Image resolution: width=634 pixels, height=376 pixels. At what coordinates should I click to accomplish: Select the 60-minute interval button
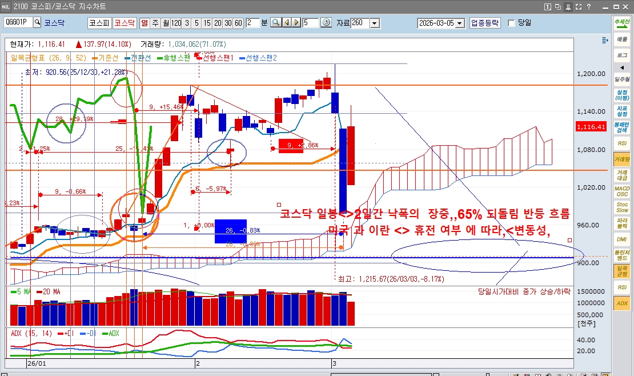239,23
